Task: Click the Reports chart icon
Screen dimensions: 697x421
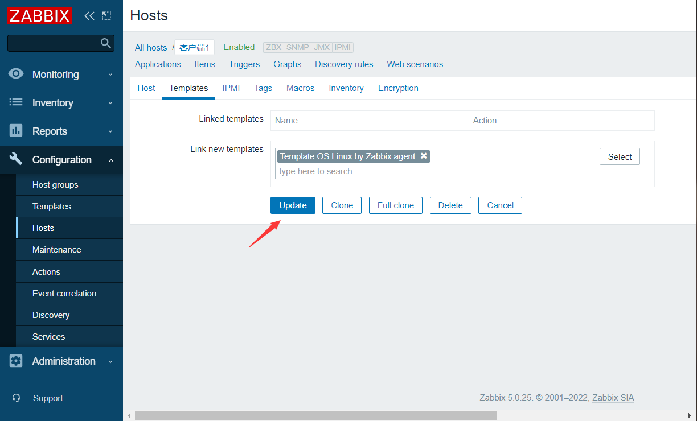Action: tap(16, 131)
